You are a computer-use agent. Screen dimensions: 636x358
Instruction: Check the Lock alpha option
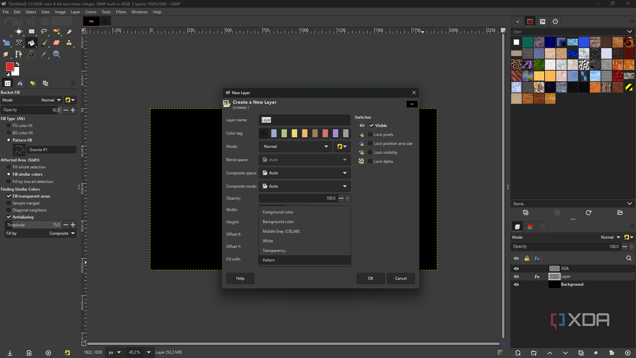[x=370, y=161]
